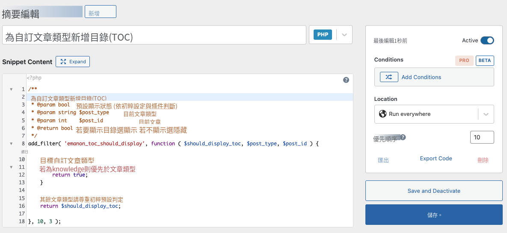This screenshot has height=233, width=507.
Task: Click the 最後編輯1秒前 last edited text
Action: pyautogui.click(x=391, y=41)
